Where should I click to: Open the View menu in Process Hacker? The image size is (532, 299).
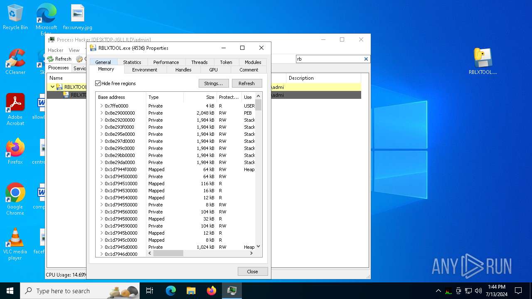click(x=74, y=50)
